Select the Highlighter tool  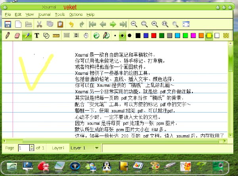coord(27,36)
